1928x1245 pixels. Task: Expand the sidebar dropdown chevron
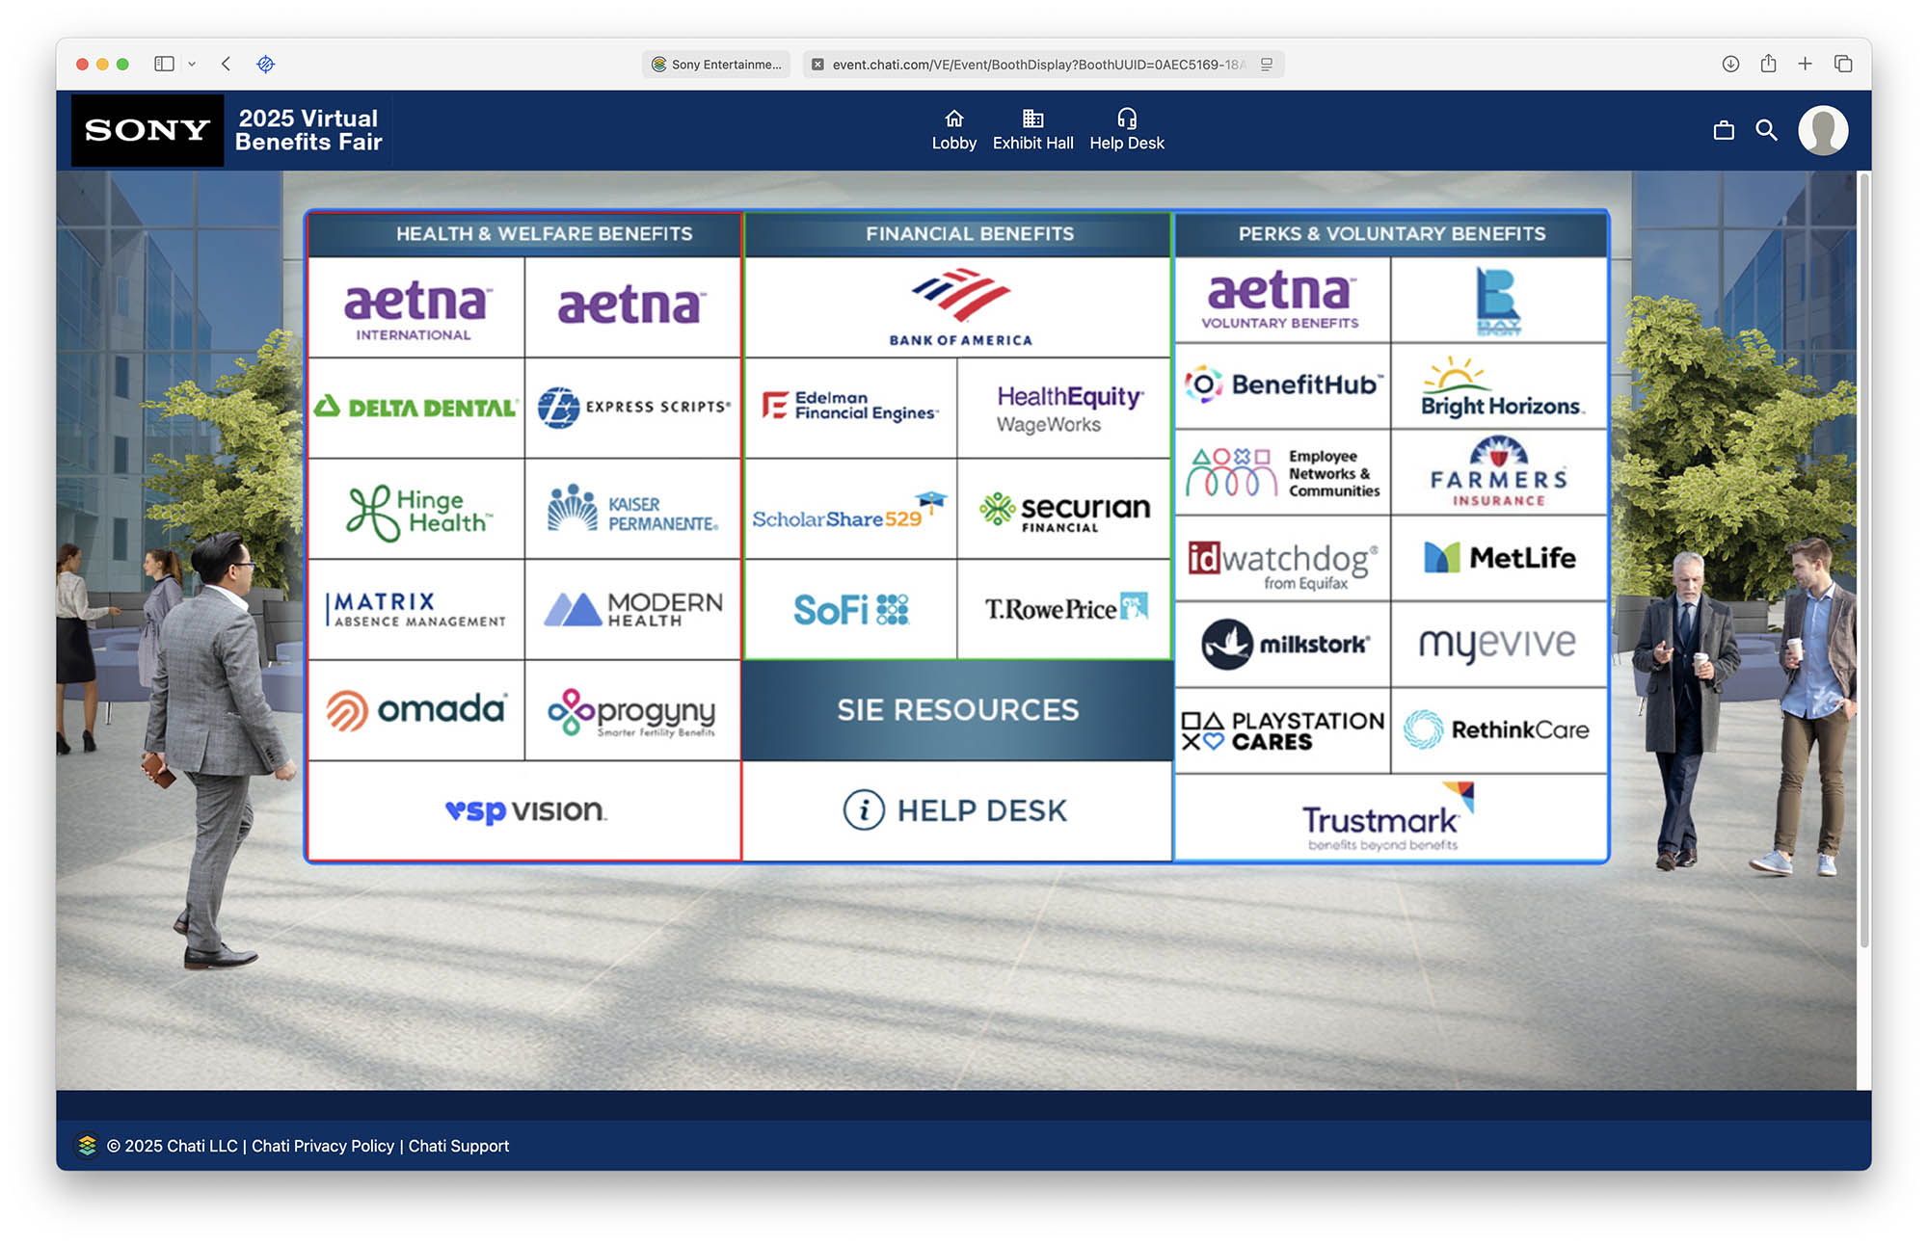(x=192, y=64)
